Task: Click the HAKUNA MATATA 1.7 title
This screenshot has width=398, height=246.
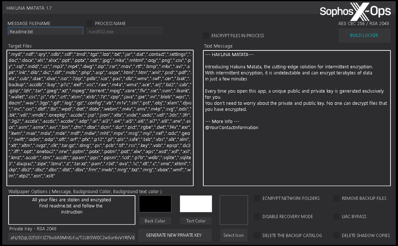Action: (29, 8)
